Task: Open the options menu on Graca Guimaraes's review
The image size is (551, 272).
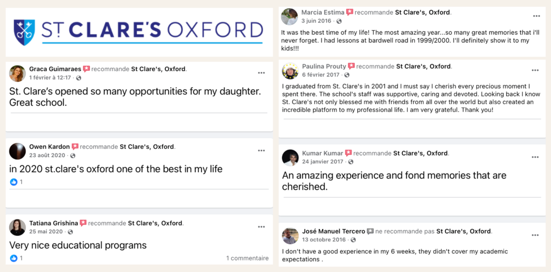Action: pos(261,73)
